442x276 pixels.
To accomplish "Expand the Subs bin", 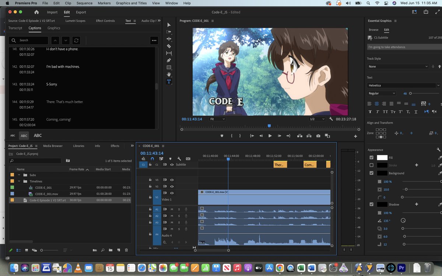I will [x=19, y=175].
